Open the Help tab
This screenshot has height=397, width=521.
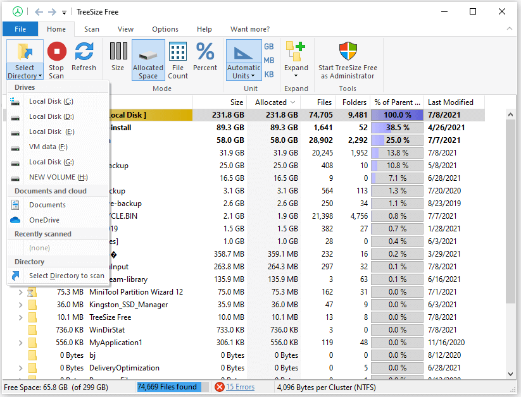(204, 29)
